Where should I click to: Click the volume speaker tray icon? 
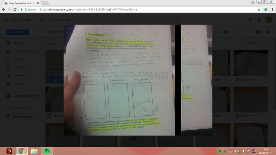pos(244,151)
